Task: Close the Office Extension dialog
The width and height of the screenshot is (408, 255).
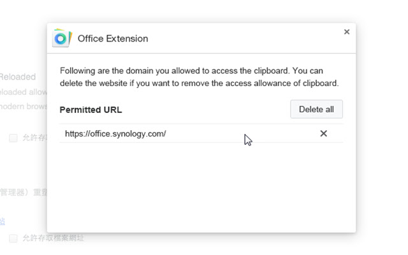Action: [347, 31]
